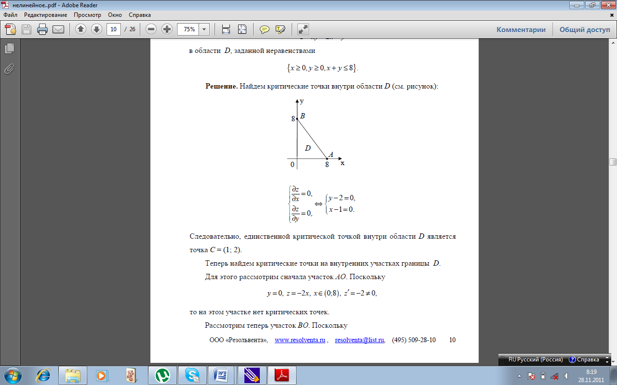
Task: Open the game icon next to Media Player
Action: click(131, 374)
